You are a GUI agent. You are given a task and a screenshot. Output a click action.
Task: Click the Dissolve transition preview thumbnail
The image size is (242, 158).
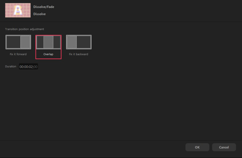click(18, 10)
